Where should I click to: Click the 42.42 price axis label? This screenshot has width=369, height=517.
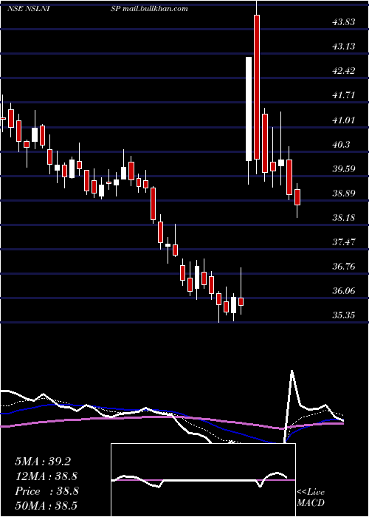344,71
